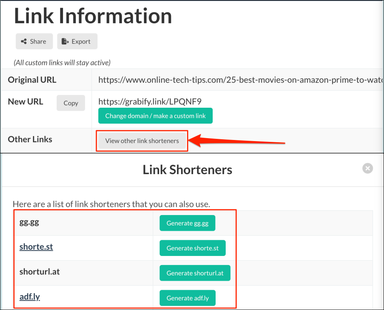The height and width of the screenshot is (310, 384).
Task: Close the Link Shorteners dialog
Action: tap(367, 169)
